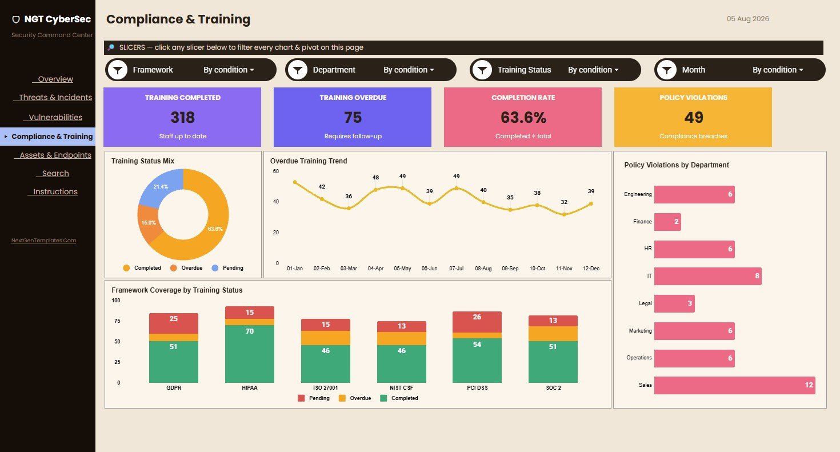Click the Framework slicer filter icon
Screen dimensions: 840x452
point(118,70)
